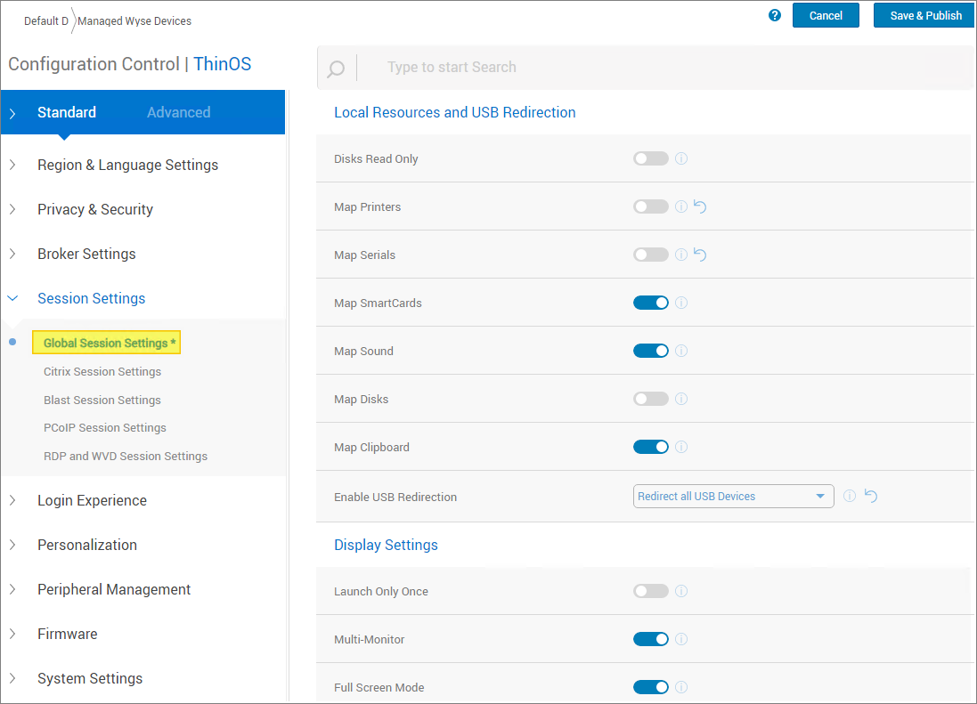Disable the Map Clipboard toggle

(x=650, y=447)
